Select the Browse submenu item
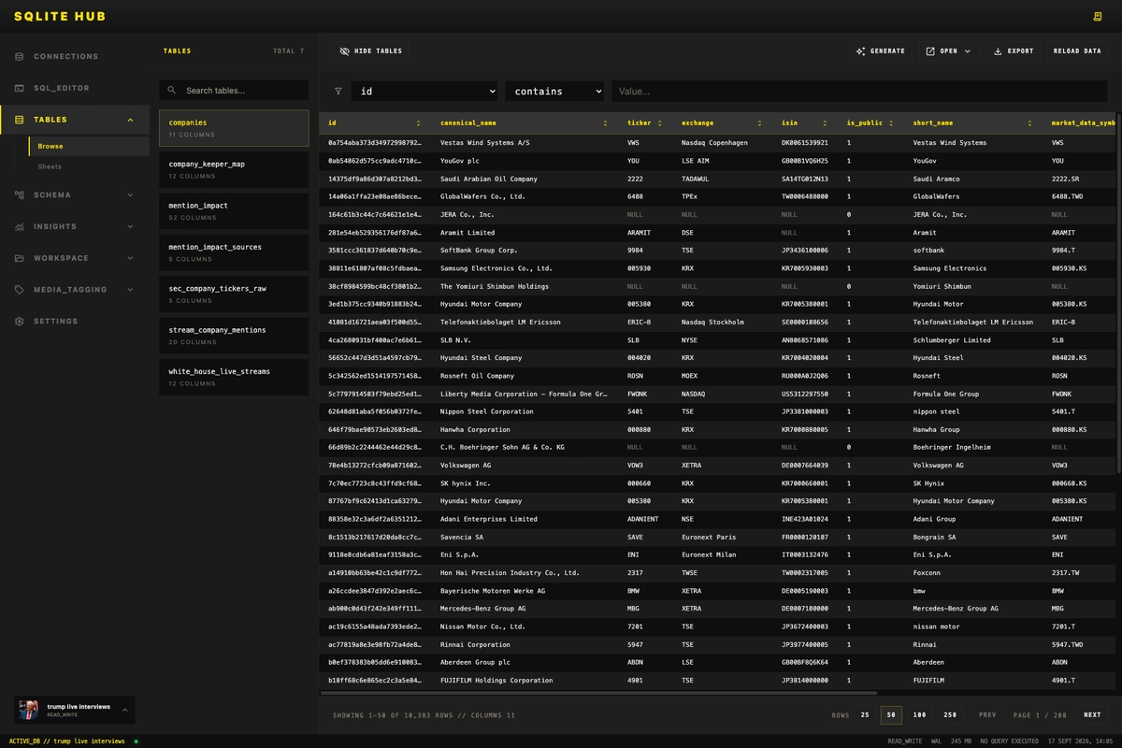The height and width of the screenshot is (748, 1122). click(x=89, y=147)
